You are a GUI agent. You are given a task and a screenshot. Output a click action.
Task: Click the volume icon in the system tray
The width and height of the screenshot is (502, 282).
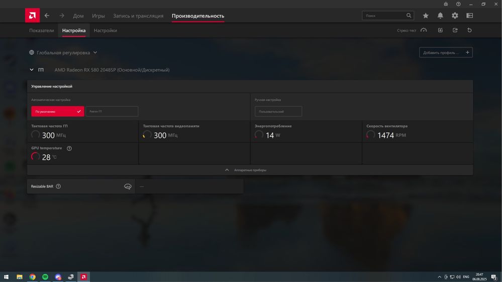point(458,277)
